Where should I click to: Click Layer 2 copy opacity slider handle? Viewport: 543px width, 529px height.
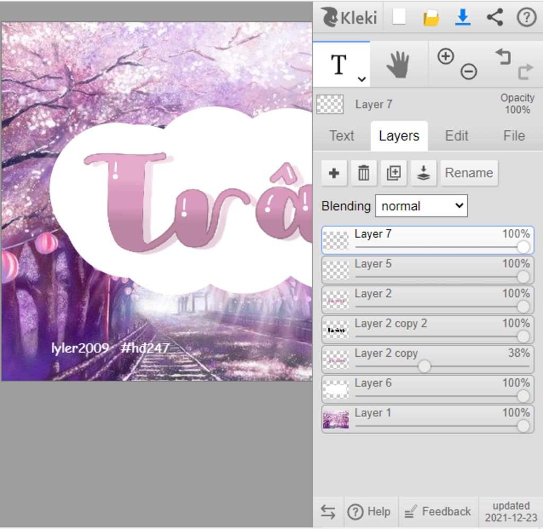click(x=424, y=366)
